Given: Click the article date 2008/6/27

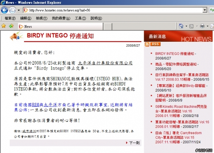Looking at the screenshot, I should point(133,45).
